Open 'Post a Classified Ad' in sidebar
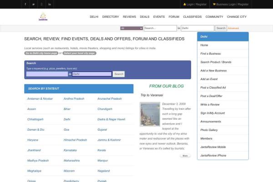The image size is (273, 182). tap(213, 88)
